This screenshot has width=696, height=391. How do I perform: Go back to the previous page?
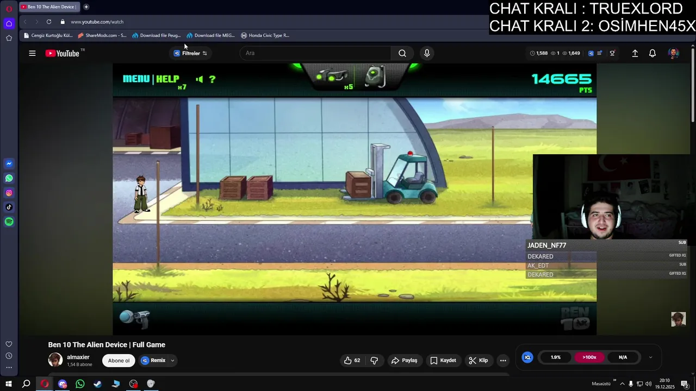coord(25,22)
